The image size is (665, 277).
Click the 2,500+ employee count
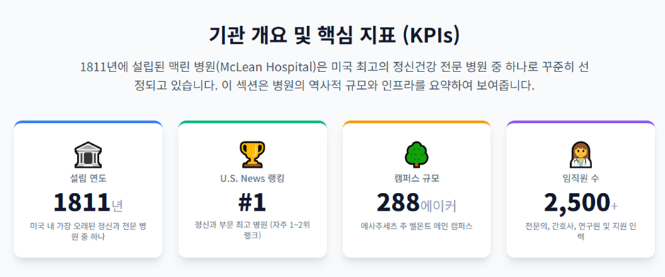pos(581,203)
